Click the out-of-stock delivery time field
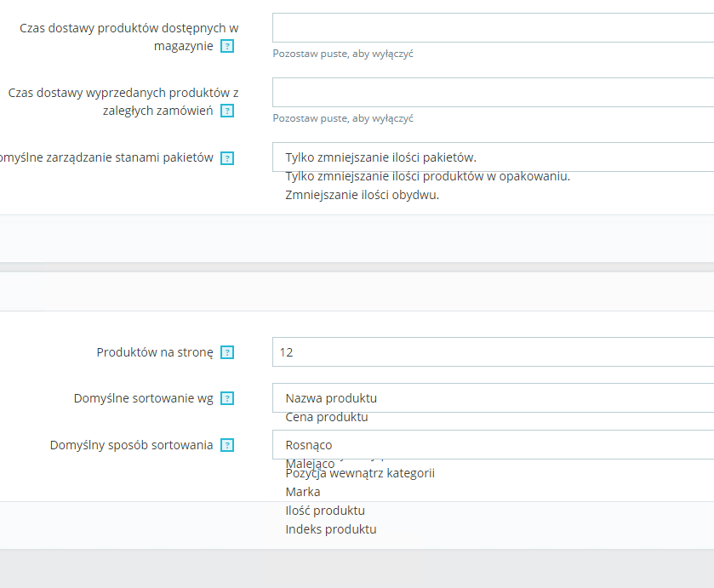714x588 pixels. 493,93
